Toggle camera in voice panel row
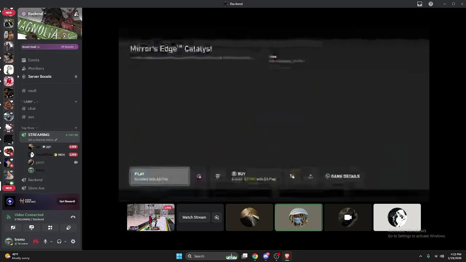 pos(13,227)
